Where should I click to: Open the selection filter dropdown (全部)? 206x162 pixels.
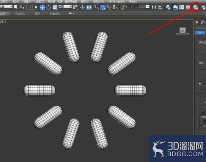[x=6, y=6]
